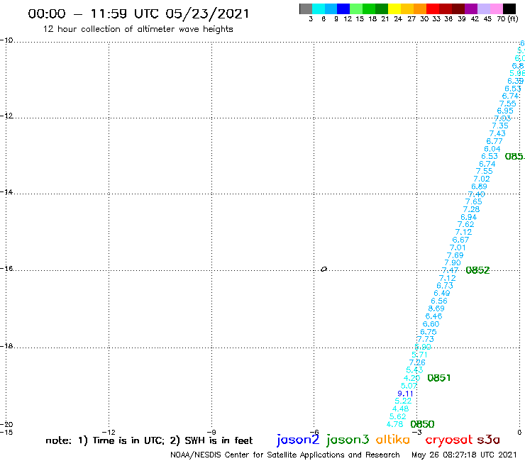Viewport: 525px width, 461px height.
Task: Click the 6.89 wave height value
Action: [479, 187]
